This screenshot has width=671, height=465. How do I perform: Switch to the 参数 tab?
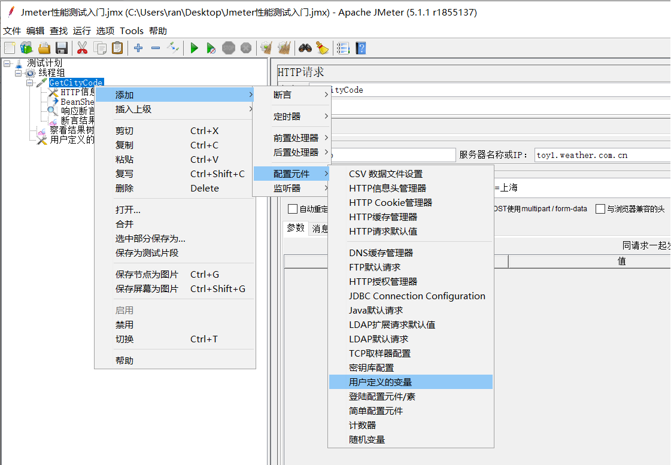tap(296, 228)
